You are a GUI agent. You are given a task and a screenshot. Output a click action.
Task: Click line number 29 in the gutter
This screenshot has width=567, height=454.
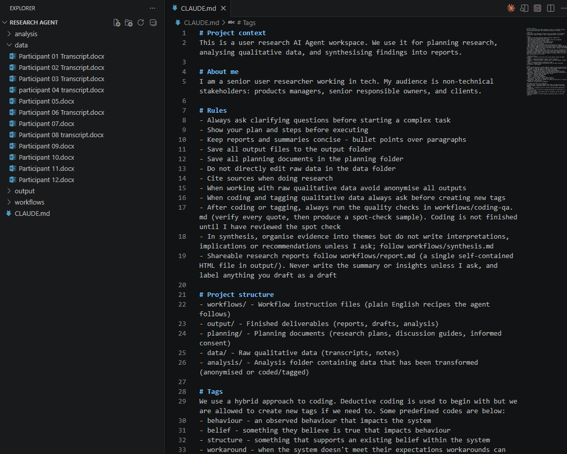(x=182, y=401)
